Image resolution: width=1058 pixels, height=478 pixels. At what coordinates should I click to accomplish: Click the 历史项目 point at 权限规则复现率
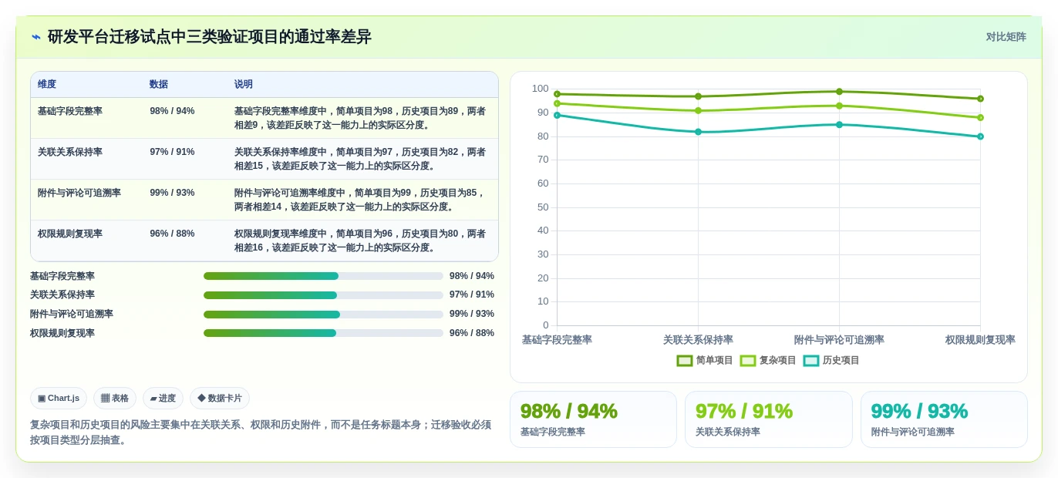pos(980,136)
